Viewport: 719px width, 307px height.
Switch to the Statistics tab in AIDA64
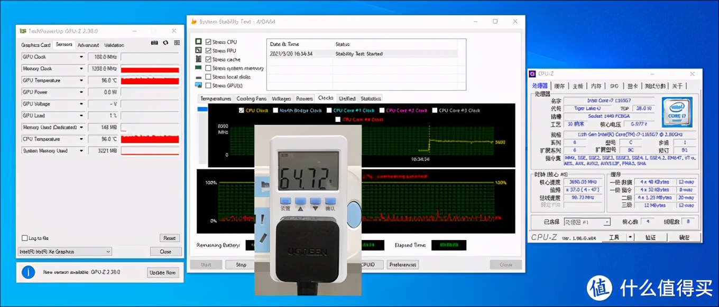point(371,98)
